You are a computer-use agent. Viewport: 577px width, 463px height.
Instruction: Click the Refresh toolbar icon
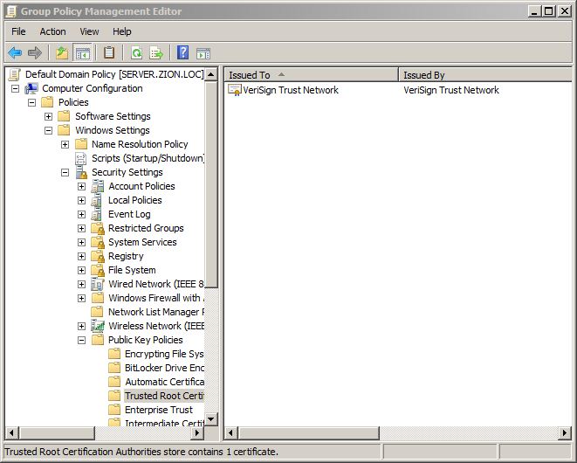point(137,53)
